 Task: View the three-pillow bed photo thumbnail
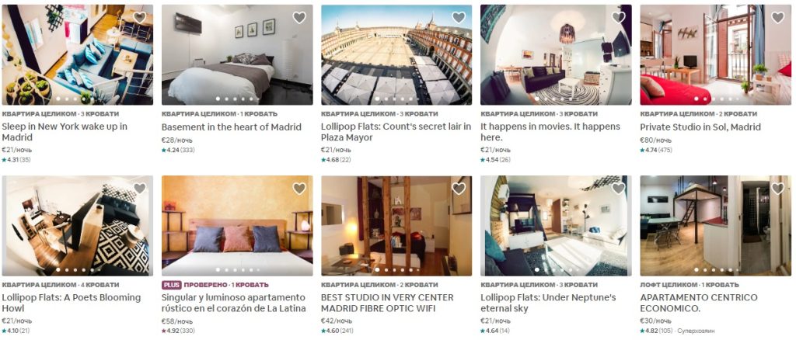tap(237, 226)
